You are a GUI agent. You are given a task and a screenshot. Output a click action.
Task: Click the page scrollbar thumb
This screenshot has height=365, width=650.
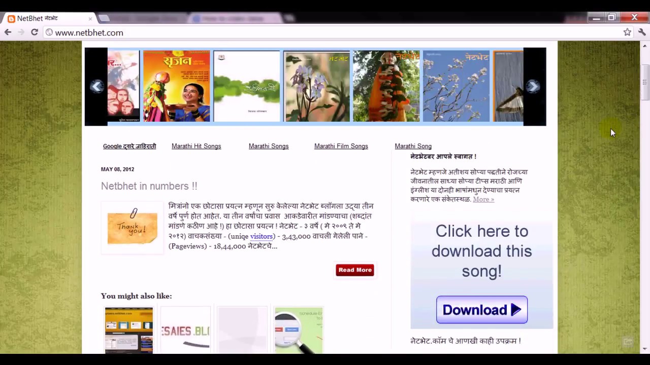[645, 83]
